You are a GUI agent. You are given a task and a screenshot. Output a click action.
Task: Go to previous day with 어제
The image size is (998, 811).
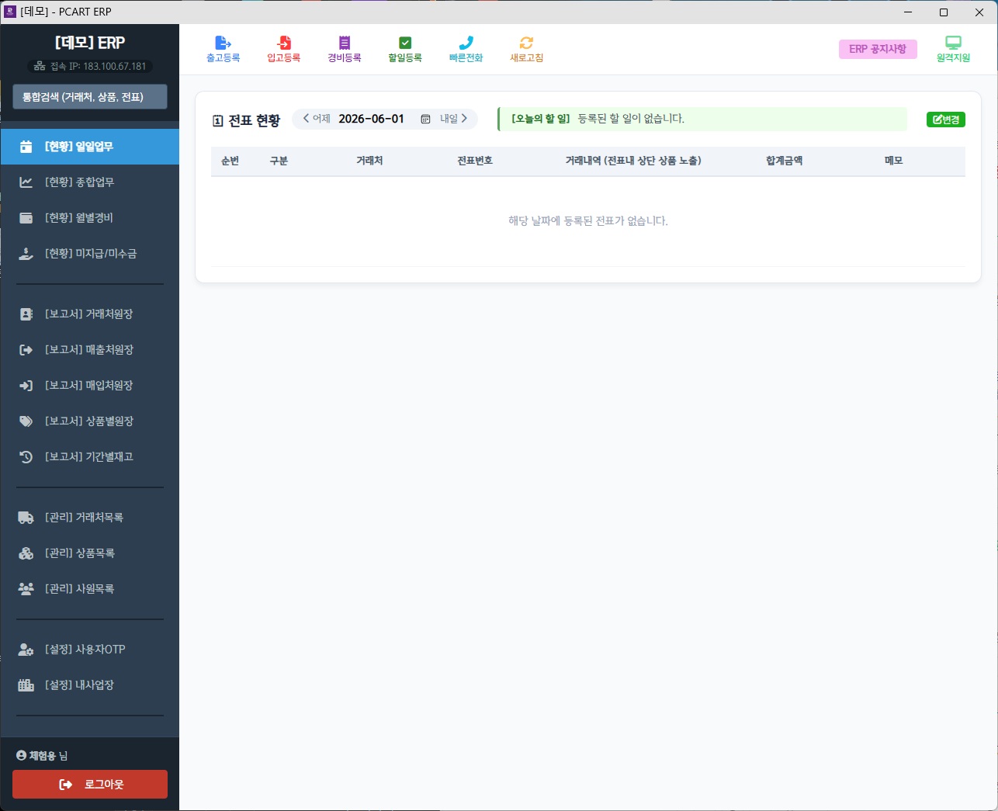(317, 119)
